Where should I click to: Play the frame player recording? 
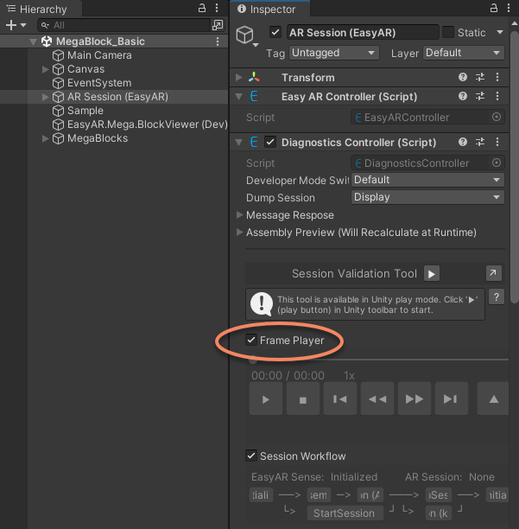266,398
